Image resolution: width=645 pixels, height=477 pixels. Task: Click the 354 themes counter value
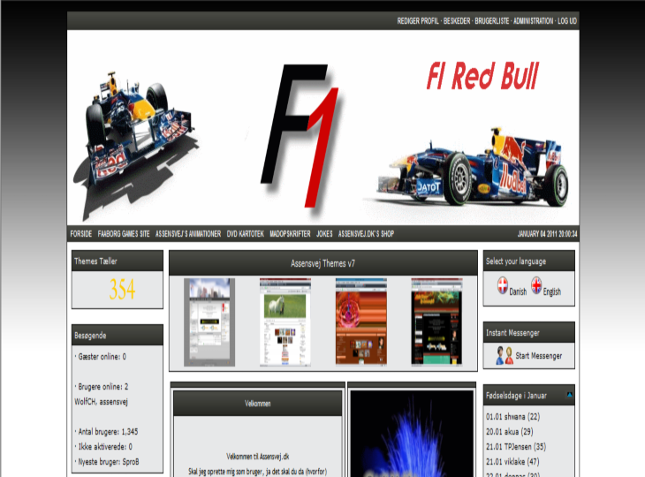click(122, 289)
